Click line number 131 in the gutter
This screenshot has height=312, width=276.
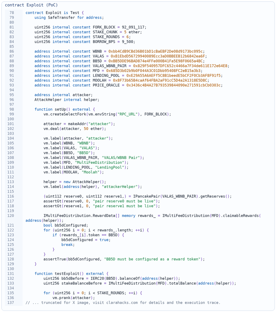tap(11, 274)
